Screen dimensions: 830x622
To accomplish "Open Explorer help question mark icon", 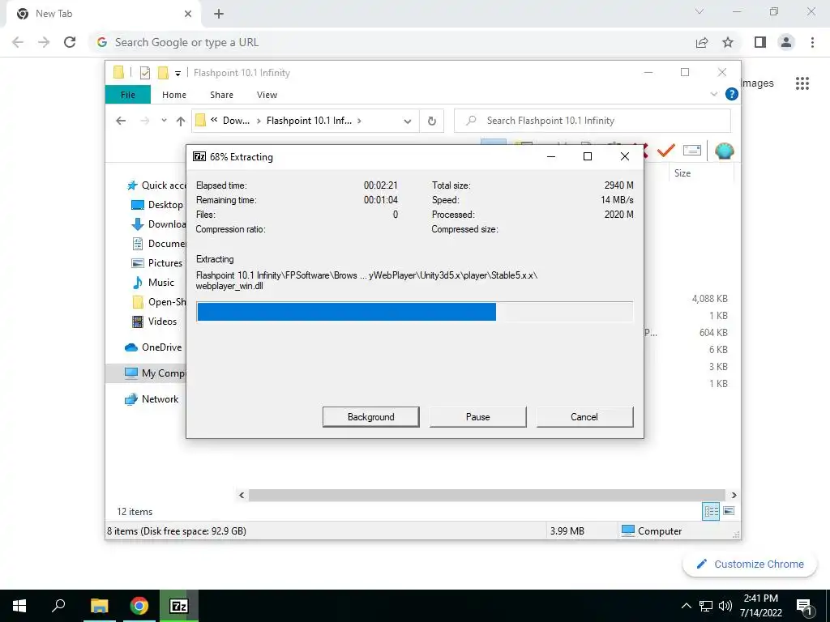I will coord(732,94).
